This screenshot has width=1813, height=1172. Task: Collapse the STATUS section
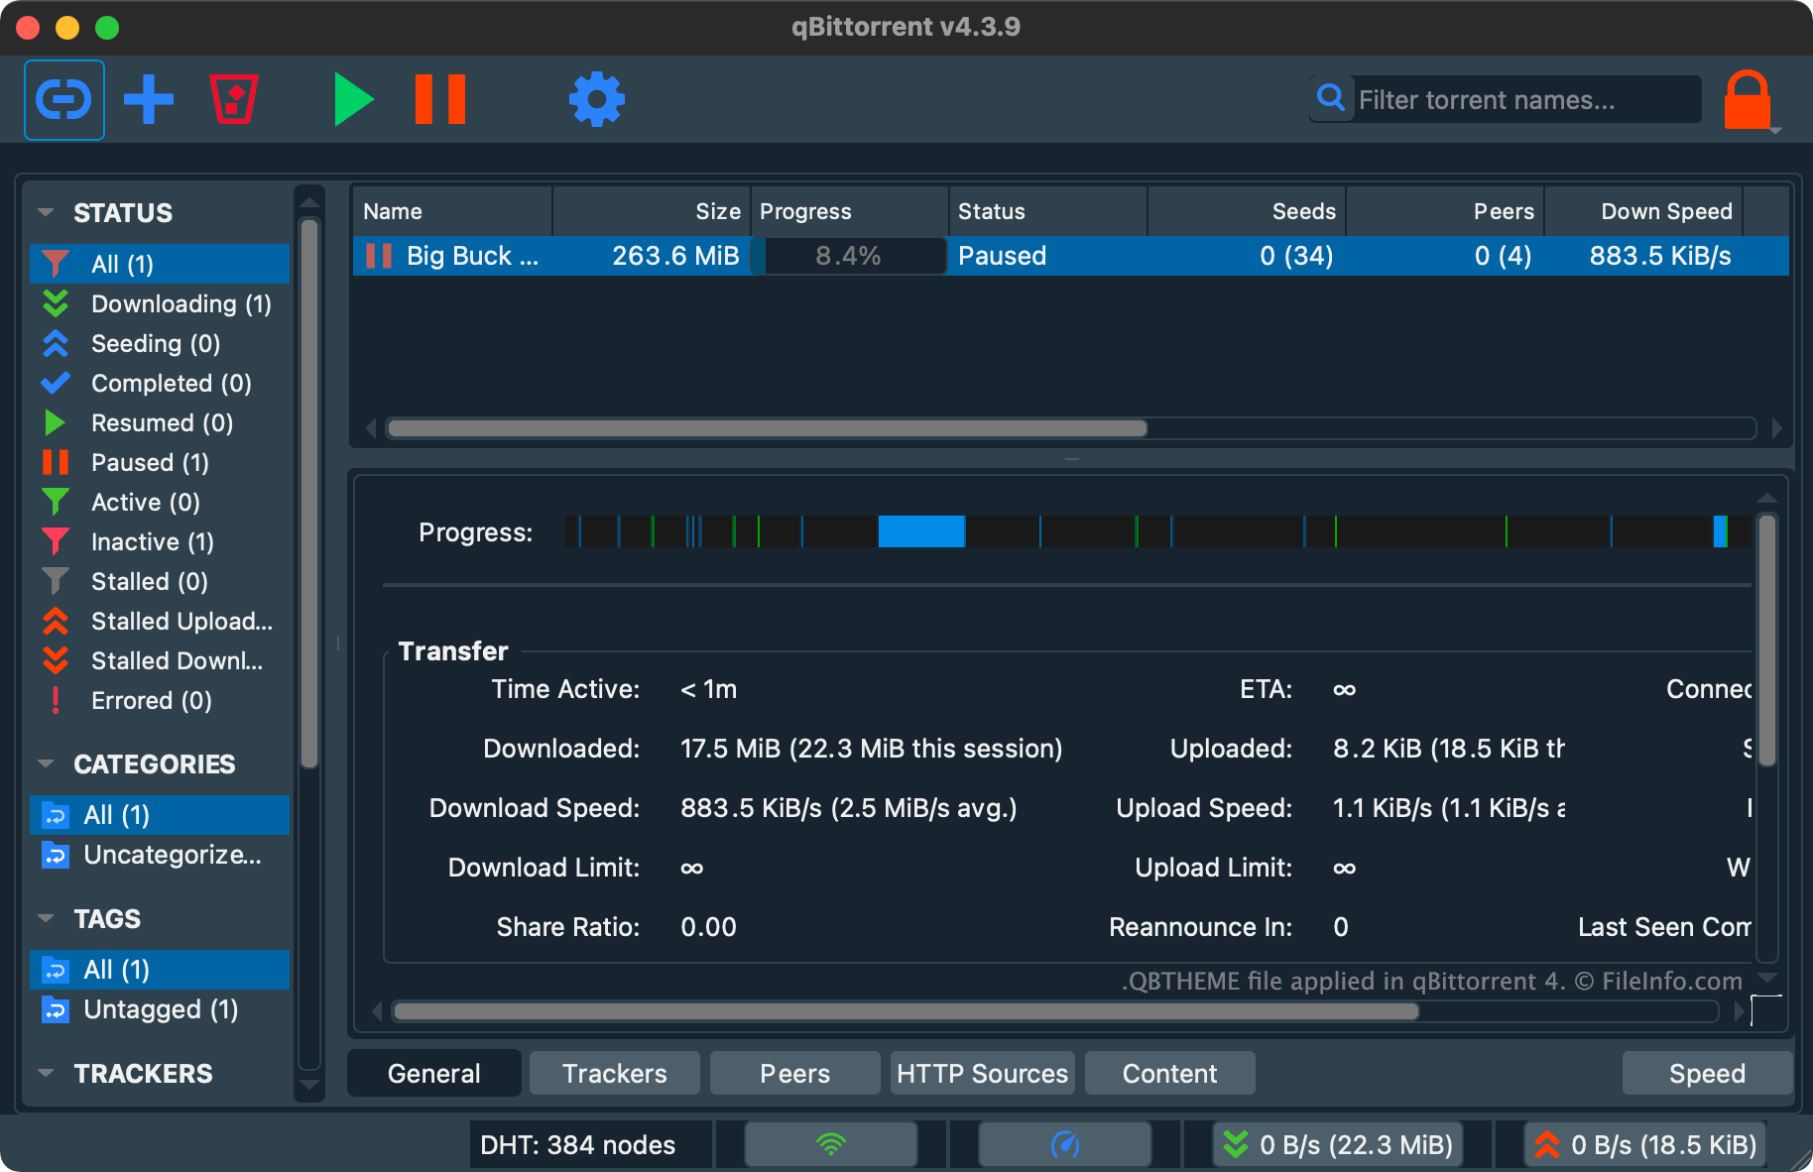tap(46, 212)
